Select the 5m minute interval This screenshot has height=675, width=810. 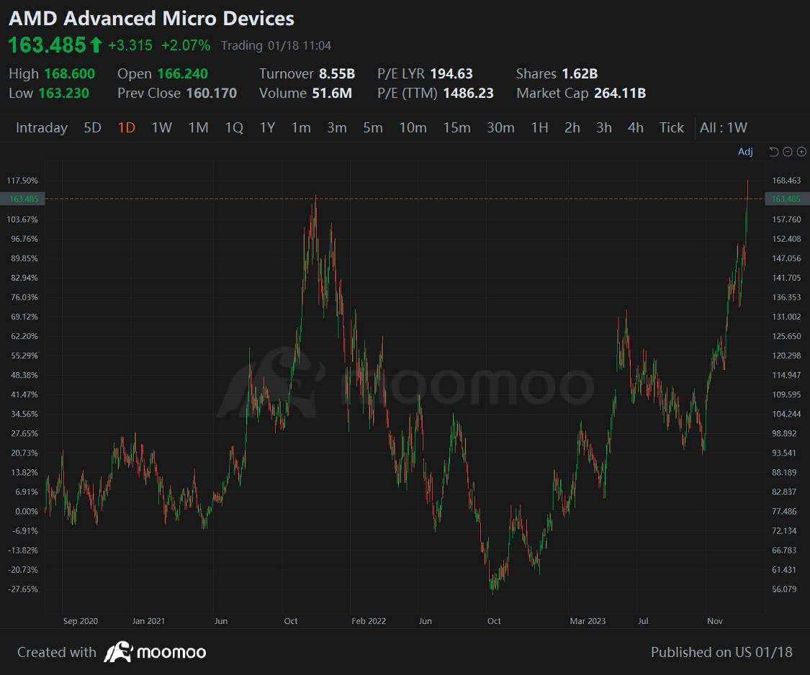[373, 127]
